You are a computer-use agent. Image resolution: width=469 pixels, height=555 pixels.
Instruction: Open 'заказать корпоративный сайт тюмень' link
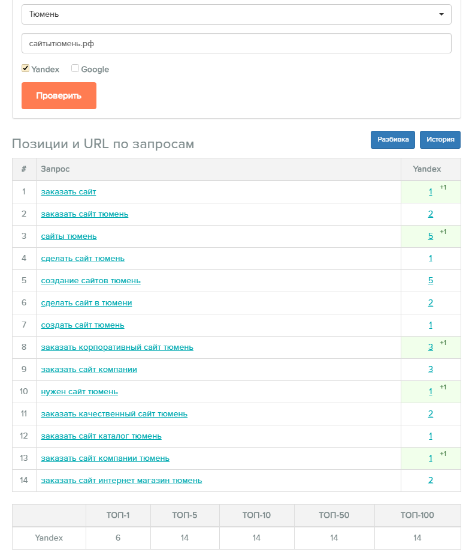[x=117, y=347]
